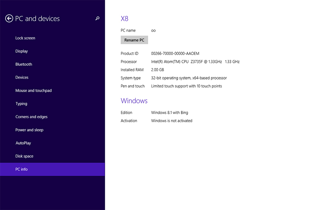Image resolution: width=336 pixels, height=210 pixels.
Task: Open the search magnifier icon
Action: tap(97, 18)
